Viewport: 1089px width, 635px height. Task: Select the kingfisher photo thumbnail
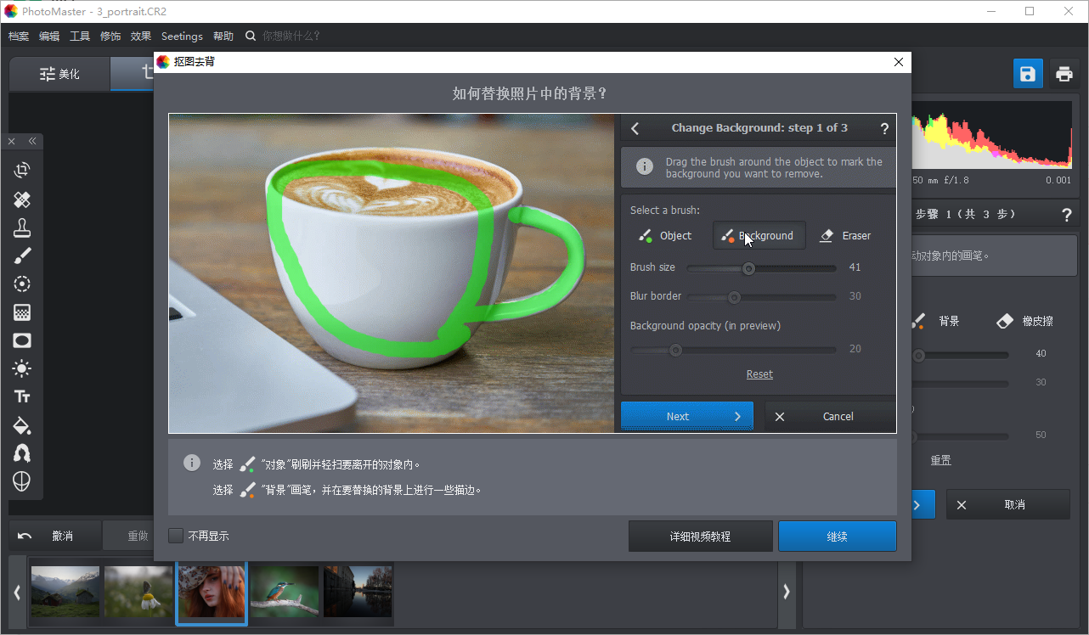(x=285, y=592)
